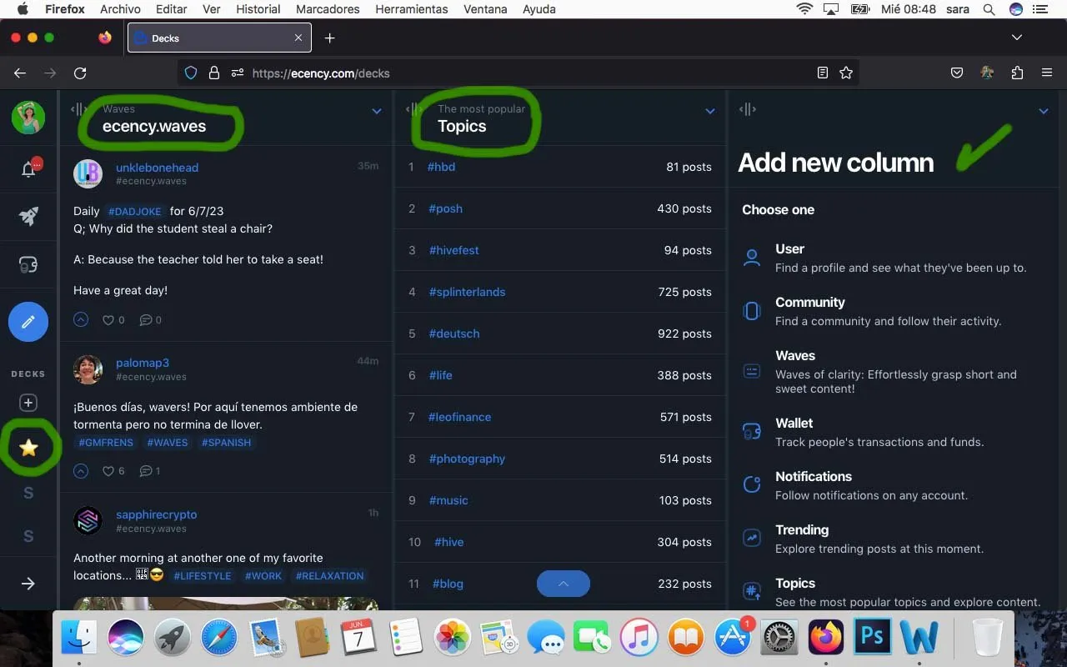
Task: Click the blue scroll-to-top chevron button
Action: point(564,584)
